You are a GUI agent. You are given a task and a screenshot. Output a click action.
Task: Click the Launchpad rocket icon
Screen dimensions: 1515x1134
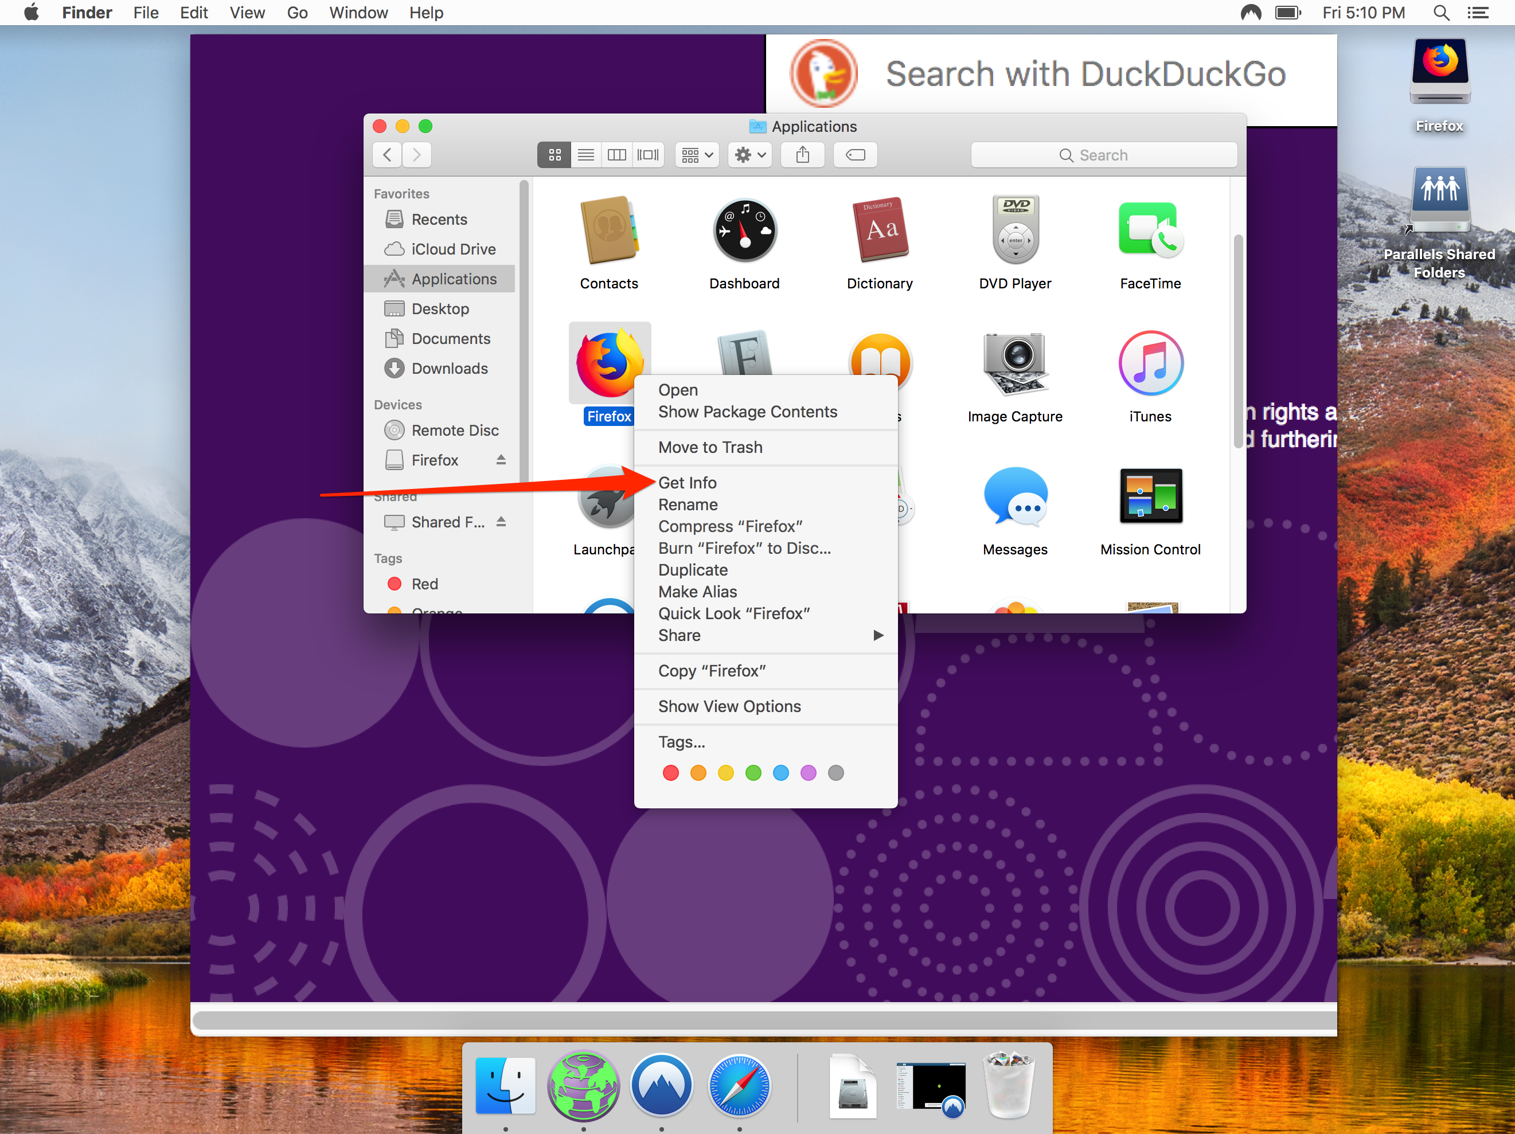point(606,498)
